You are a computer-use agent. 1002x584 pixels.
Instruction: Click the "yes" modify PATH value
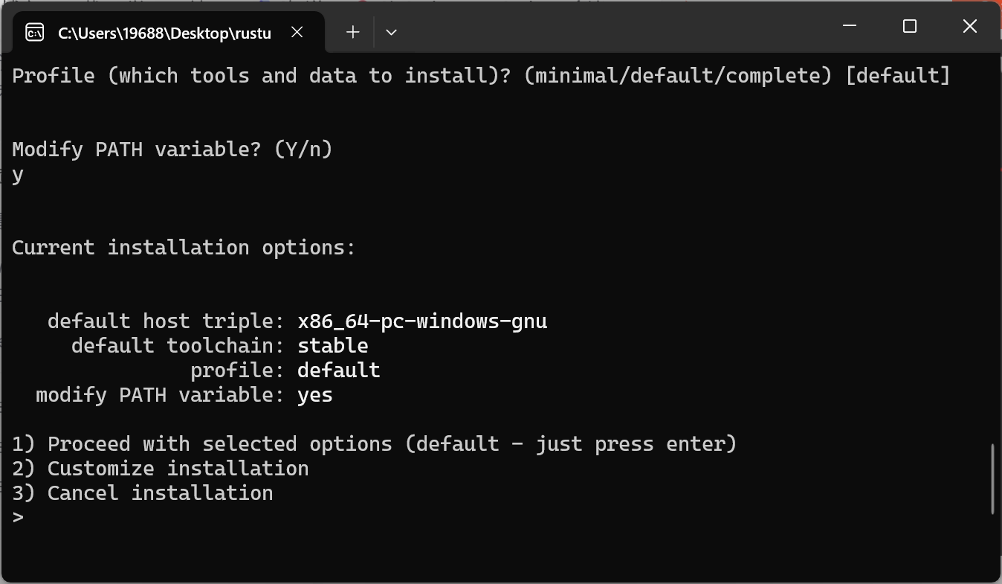(314, 395)
